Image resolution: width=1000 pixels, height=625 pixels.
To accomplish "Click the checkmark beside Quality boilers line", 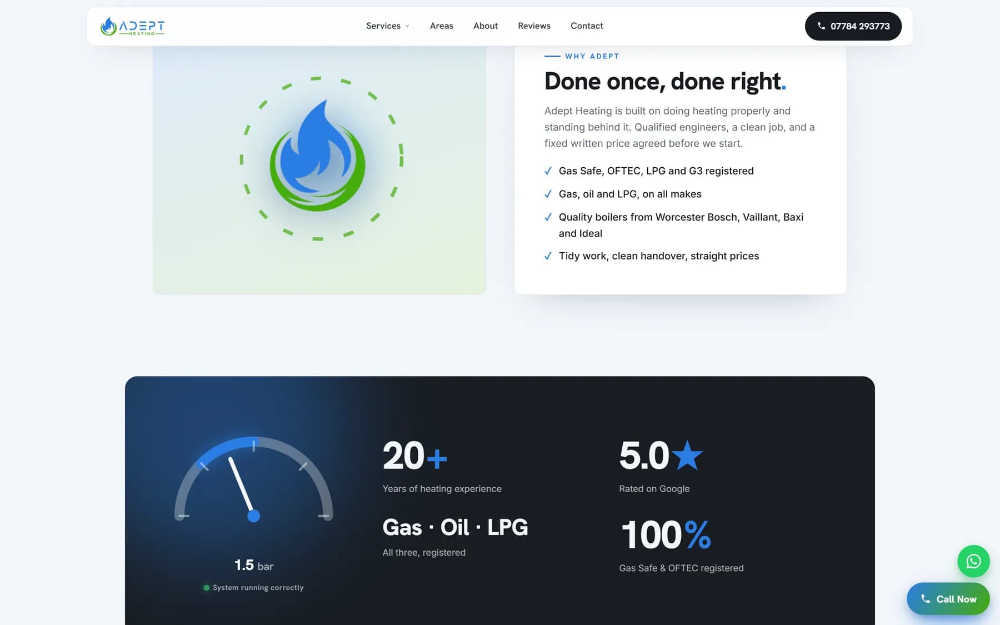I will click(x=548, y=217).
